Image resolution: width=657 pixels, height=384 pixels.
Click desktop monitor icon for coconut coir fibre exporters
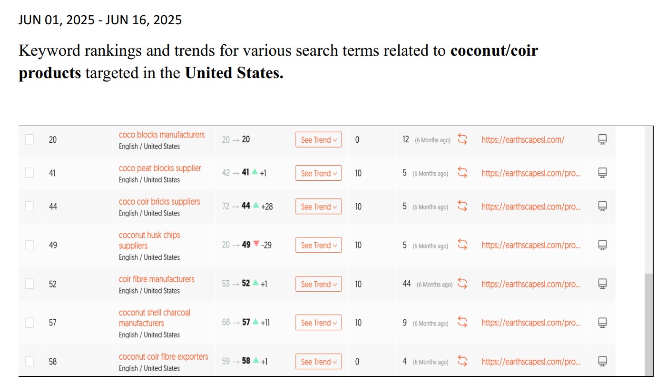602,361
